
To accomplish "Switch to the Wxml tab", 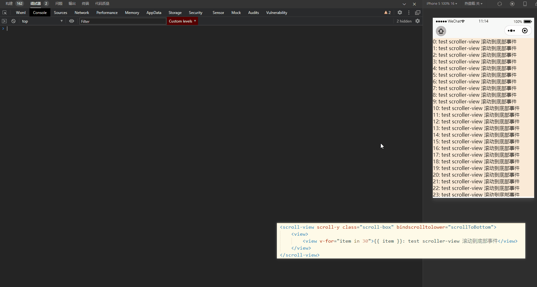I will pos(21,13).
